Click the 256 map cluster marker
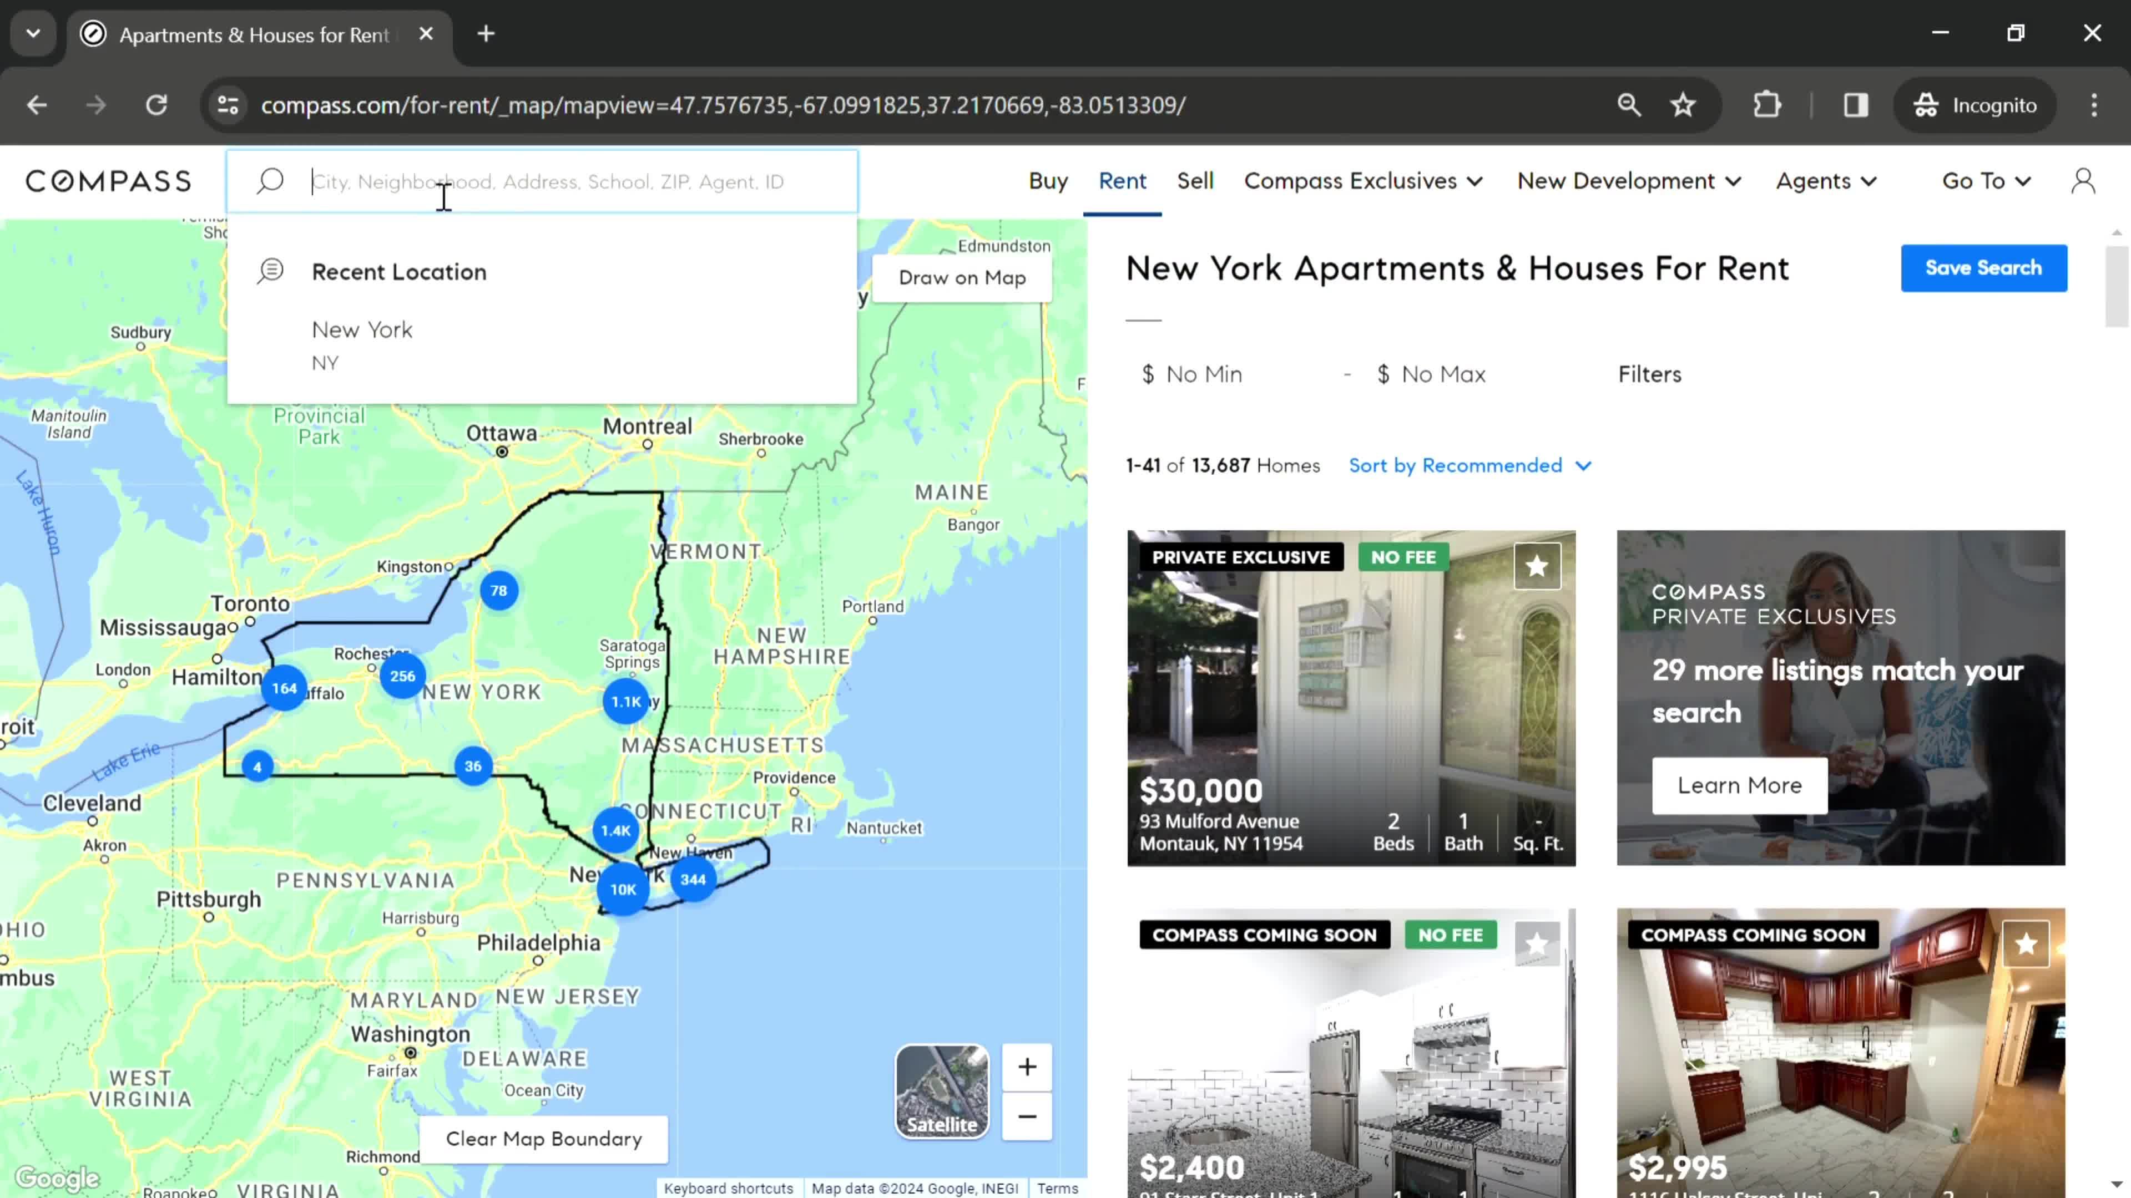Image resolution: width=2131 pixels, height=1198 pixels. pos(403,676)
